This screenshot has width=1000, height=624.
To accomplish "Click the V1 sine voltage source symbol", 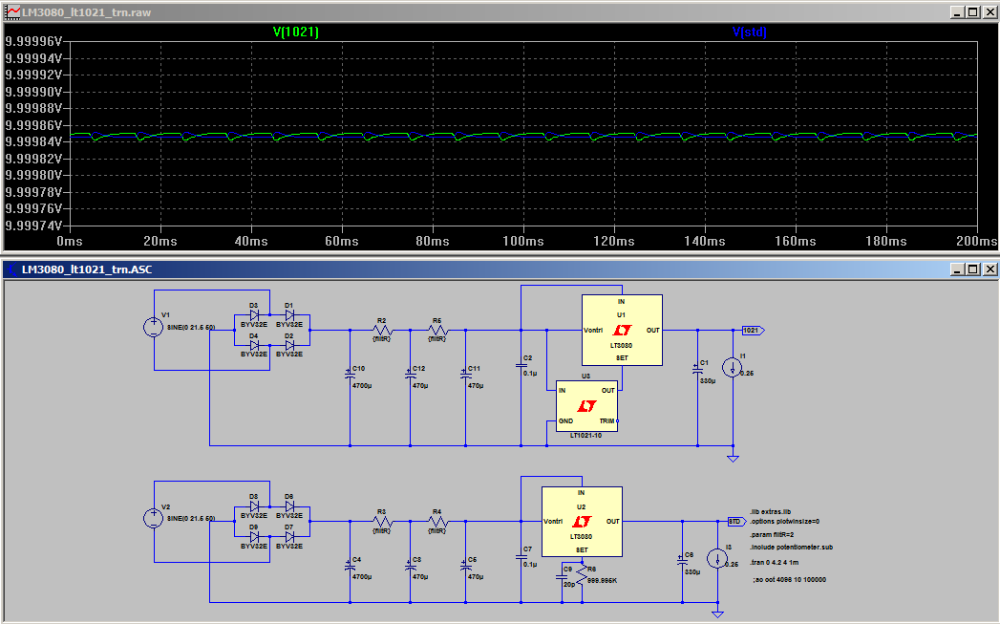I will pyautogui.click(x=154, y=328).
